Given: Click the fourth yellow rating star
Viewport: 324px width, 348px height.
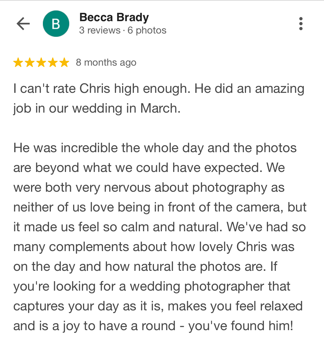Looking at the screenshot, I should click(53, 63).
